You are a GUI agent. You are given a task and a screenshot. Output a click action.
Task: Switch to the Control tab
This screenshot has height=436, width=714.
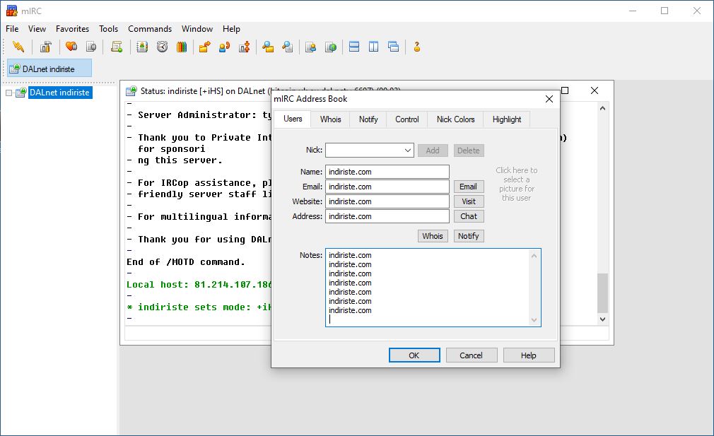[407, 119]
